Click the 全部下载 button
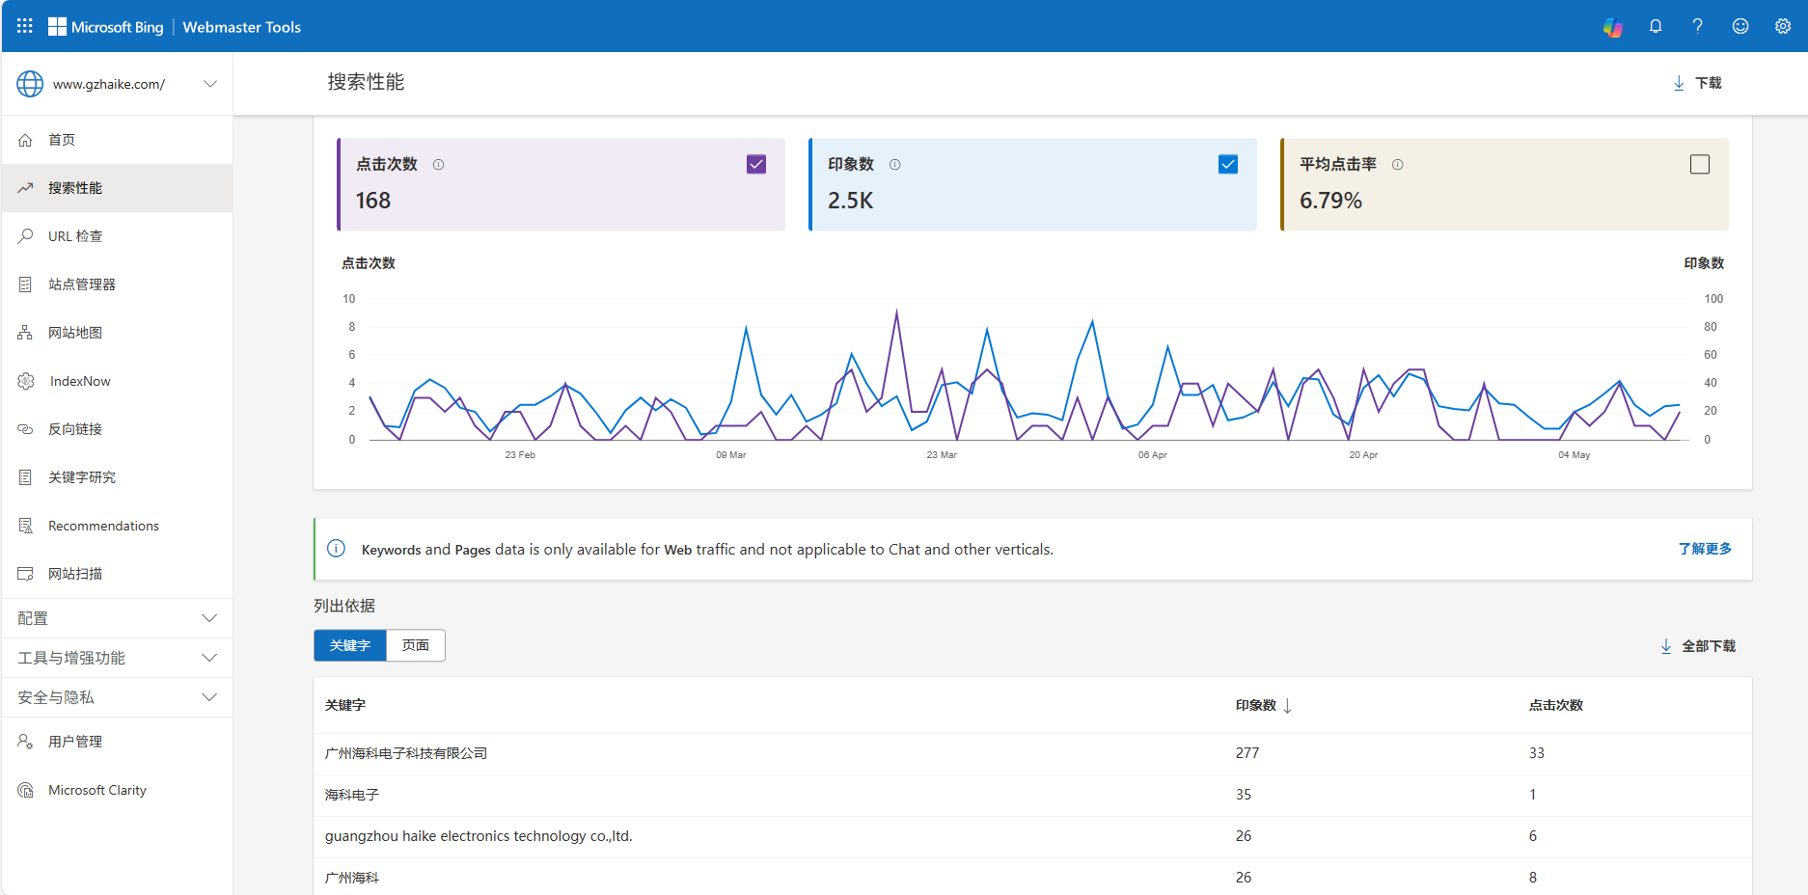Viewport: 1808px width, 895px height. coord(1698,646)
